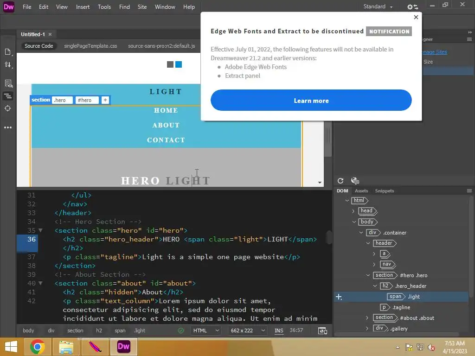Show hidden tray icons arrow
Image resolution: width=475 pixels, height=356 pixels.
click(x=398, y=347)
